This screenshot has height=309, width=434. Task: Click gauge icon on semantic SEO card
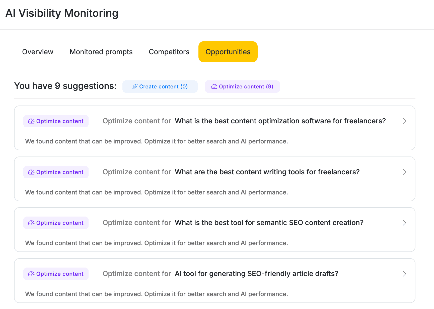(31, 223)
